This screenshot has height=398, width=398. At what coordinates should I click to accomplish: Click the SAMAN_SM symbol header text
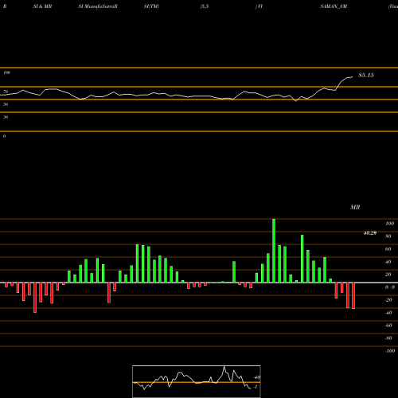click(334, 6)
